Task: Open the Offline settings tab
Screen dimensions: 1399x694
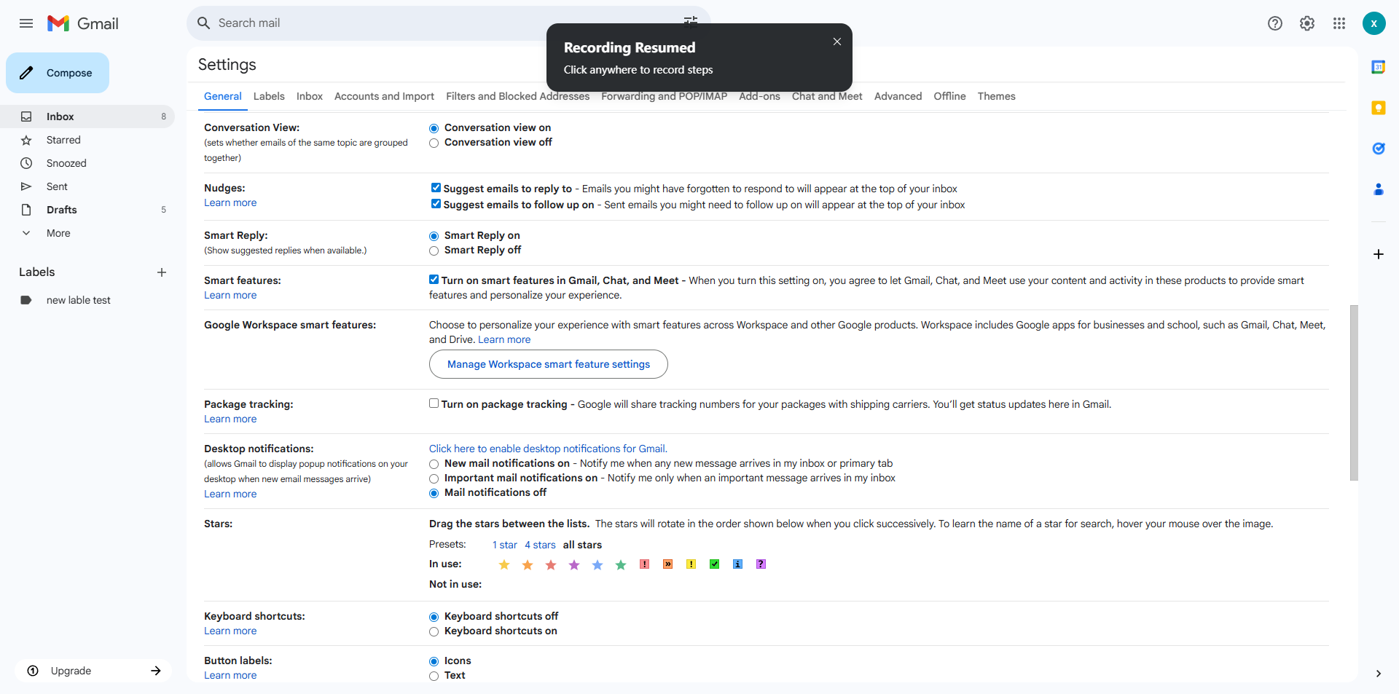Action: click(949, 96)
